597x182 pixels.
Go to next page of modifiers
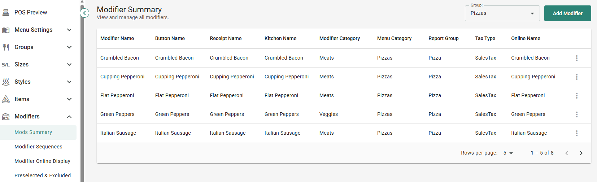pyautogui.click(x=581, y=153)
